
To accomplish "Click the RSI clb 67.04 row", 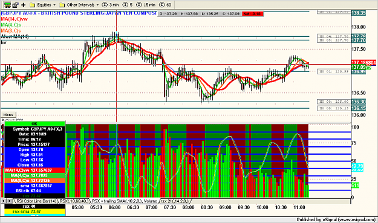I will pyautogui.click(x=34, y=191).
